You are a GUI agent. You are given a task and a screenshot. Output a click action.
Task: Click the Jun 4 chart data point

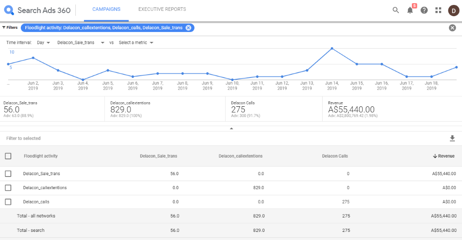coord(83,80)
